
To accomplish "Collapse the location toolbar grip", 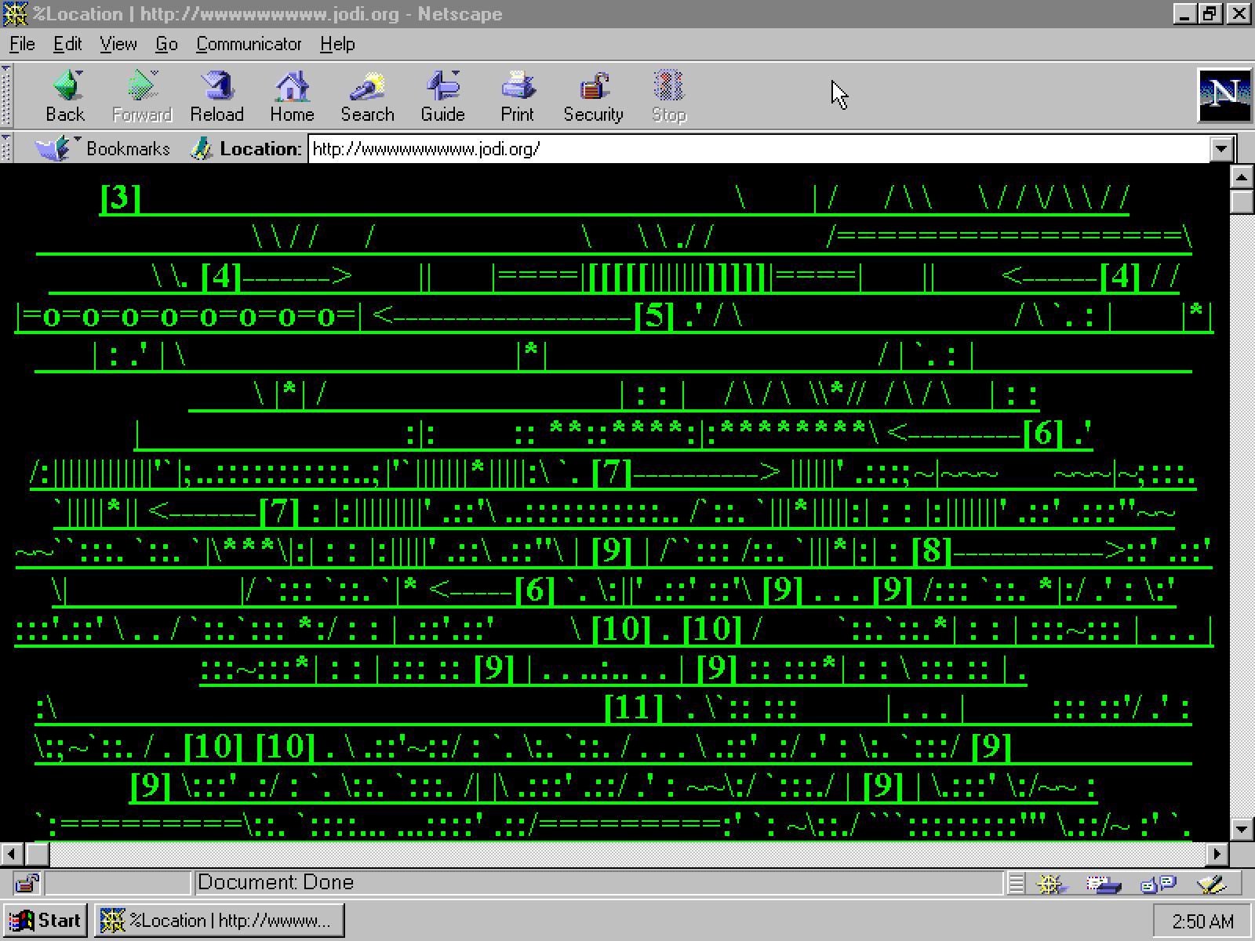I will coord(6,148).
